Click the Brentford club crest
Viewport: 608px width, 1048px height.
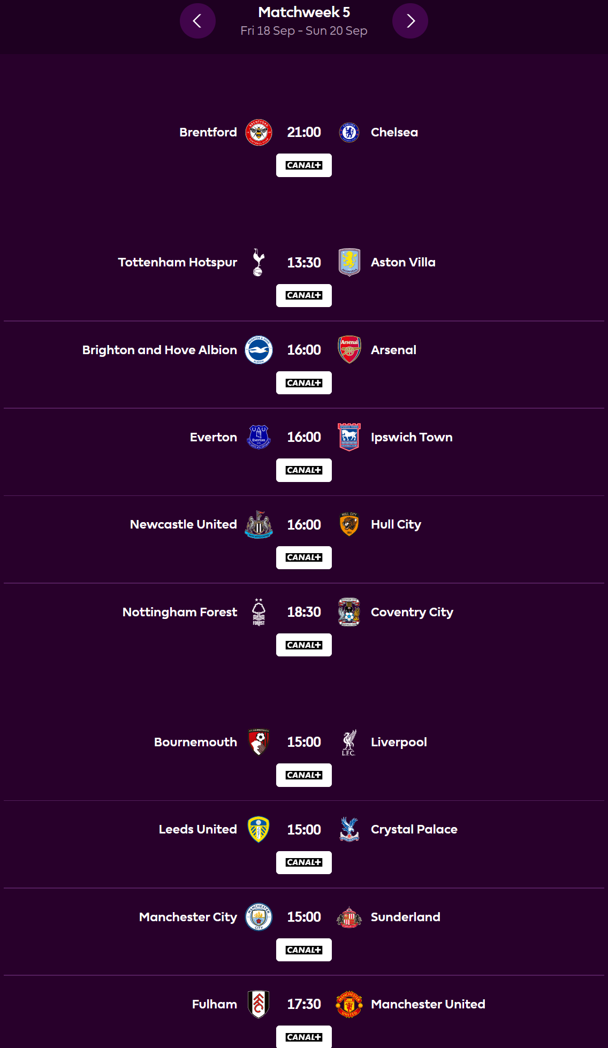[x=259, y=132]
